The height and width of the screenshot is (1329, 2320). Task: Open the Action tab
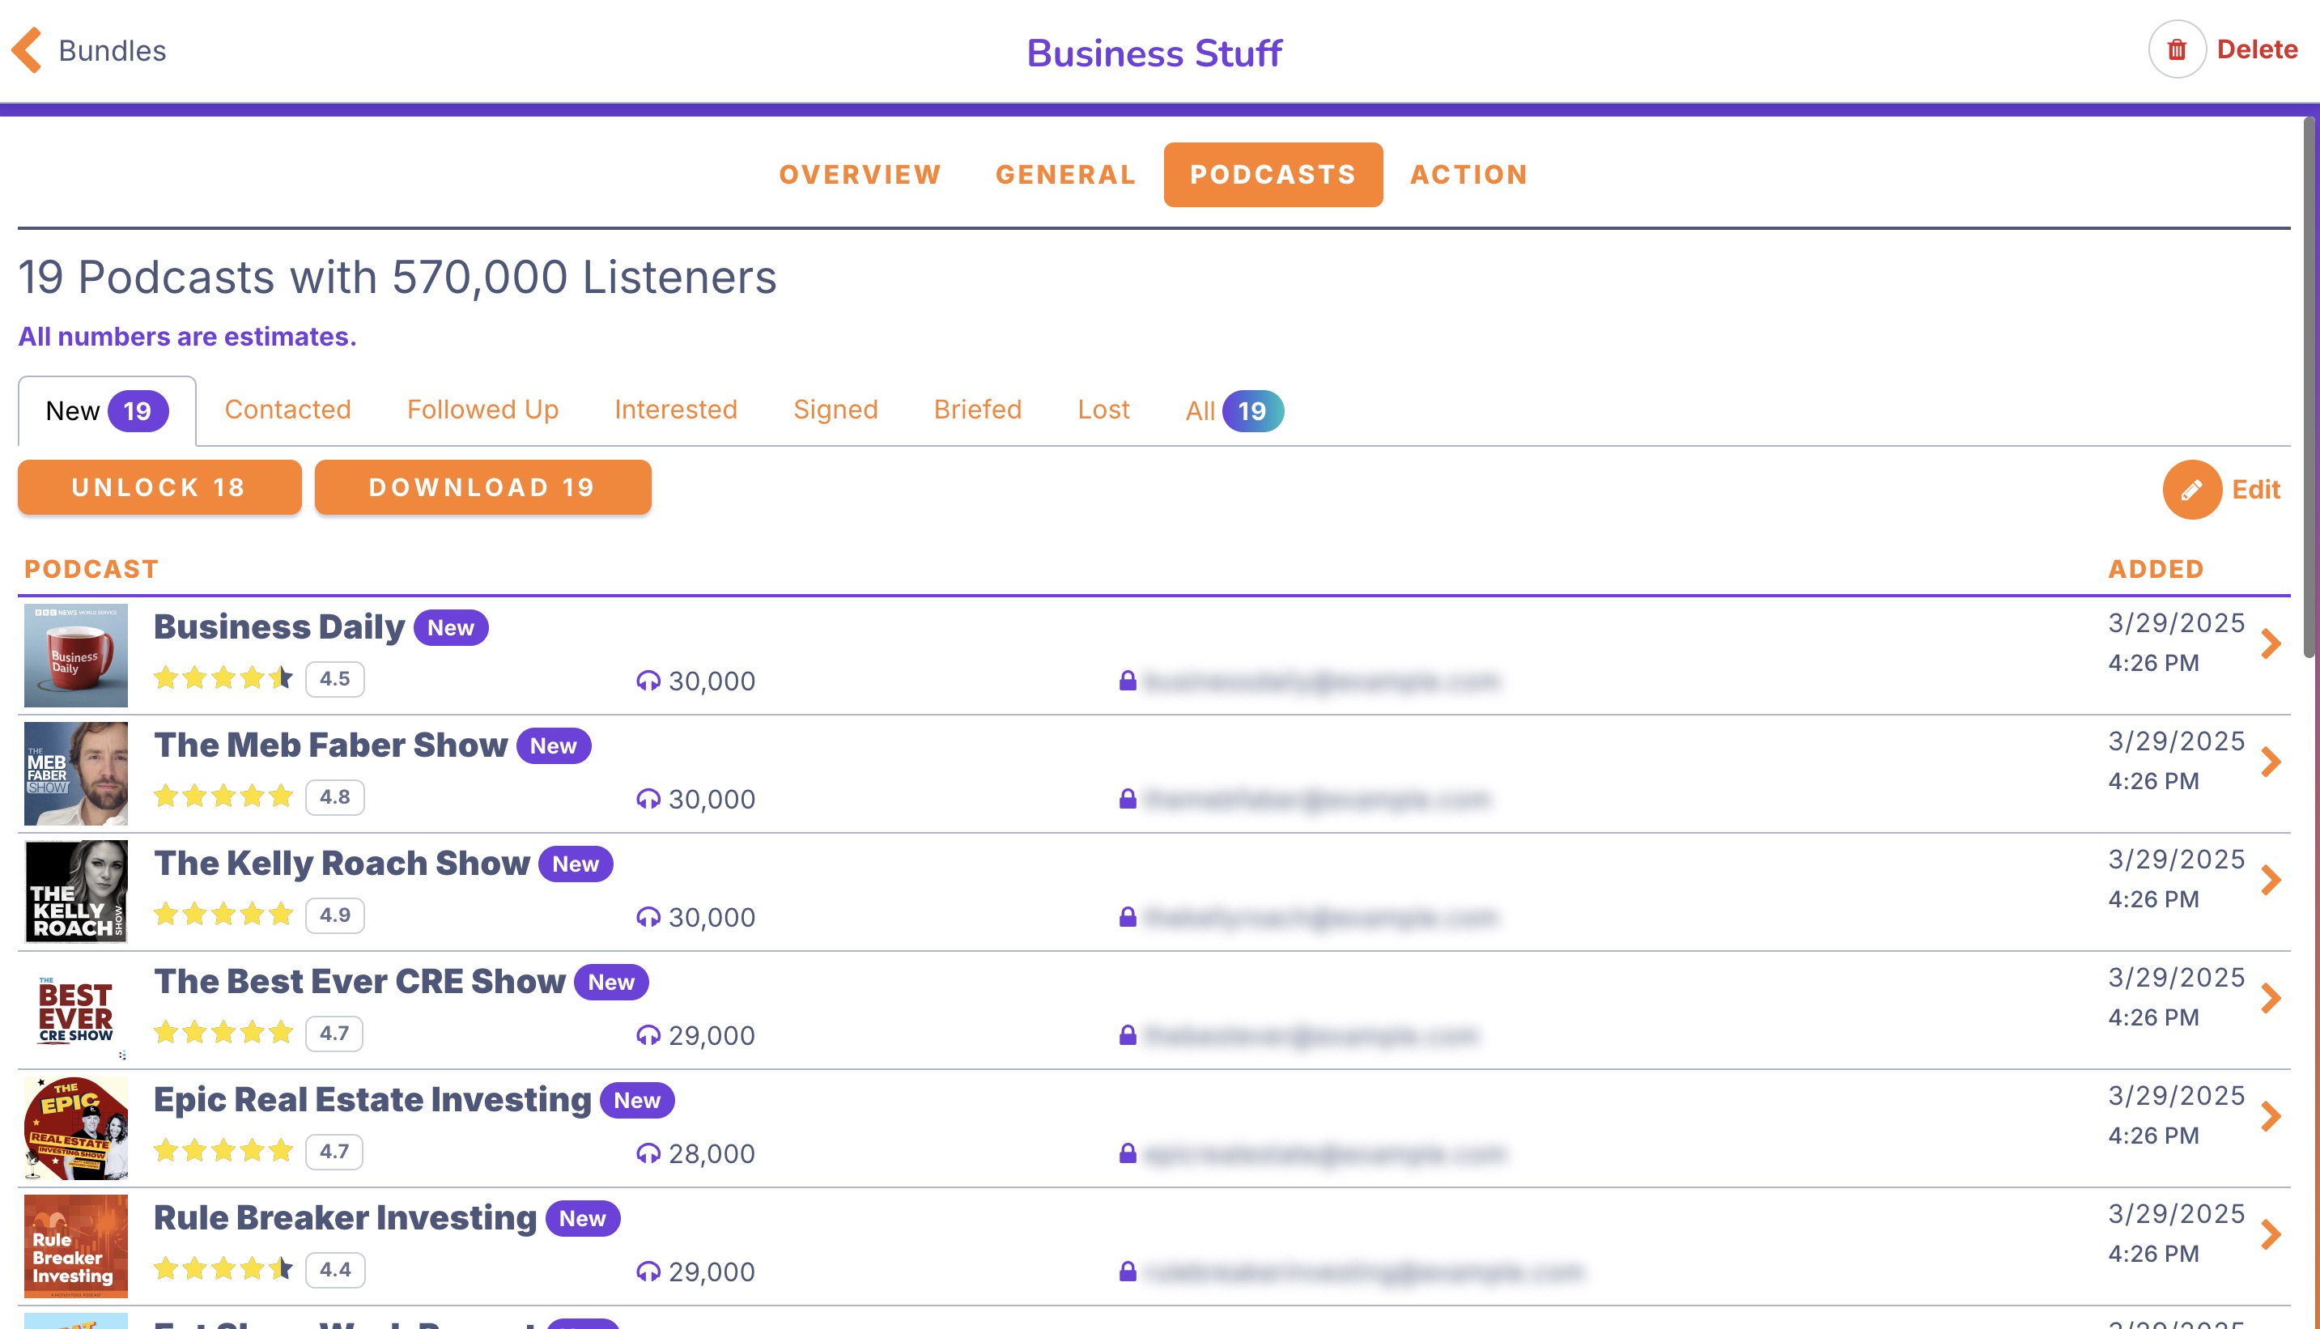pos(1468,174)
